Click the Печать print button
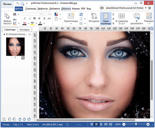Image resolution: width=155 pixels, height=128 pixels. click(x=7, y=4)
